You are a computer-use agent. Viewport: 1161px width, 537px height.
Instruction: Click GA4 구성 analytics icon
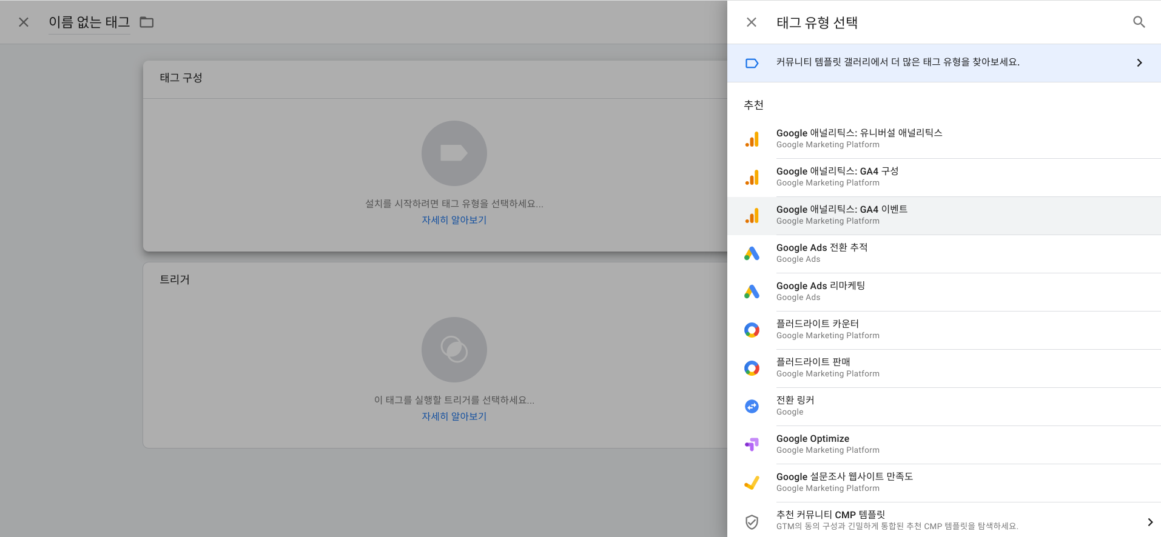point(752,178)
